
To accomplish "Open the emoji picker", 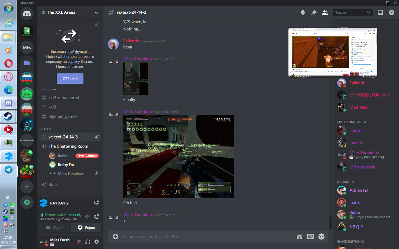I will (321, 237).
